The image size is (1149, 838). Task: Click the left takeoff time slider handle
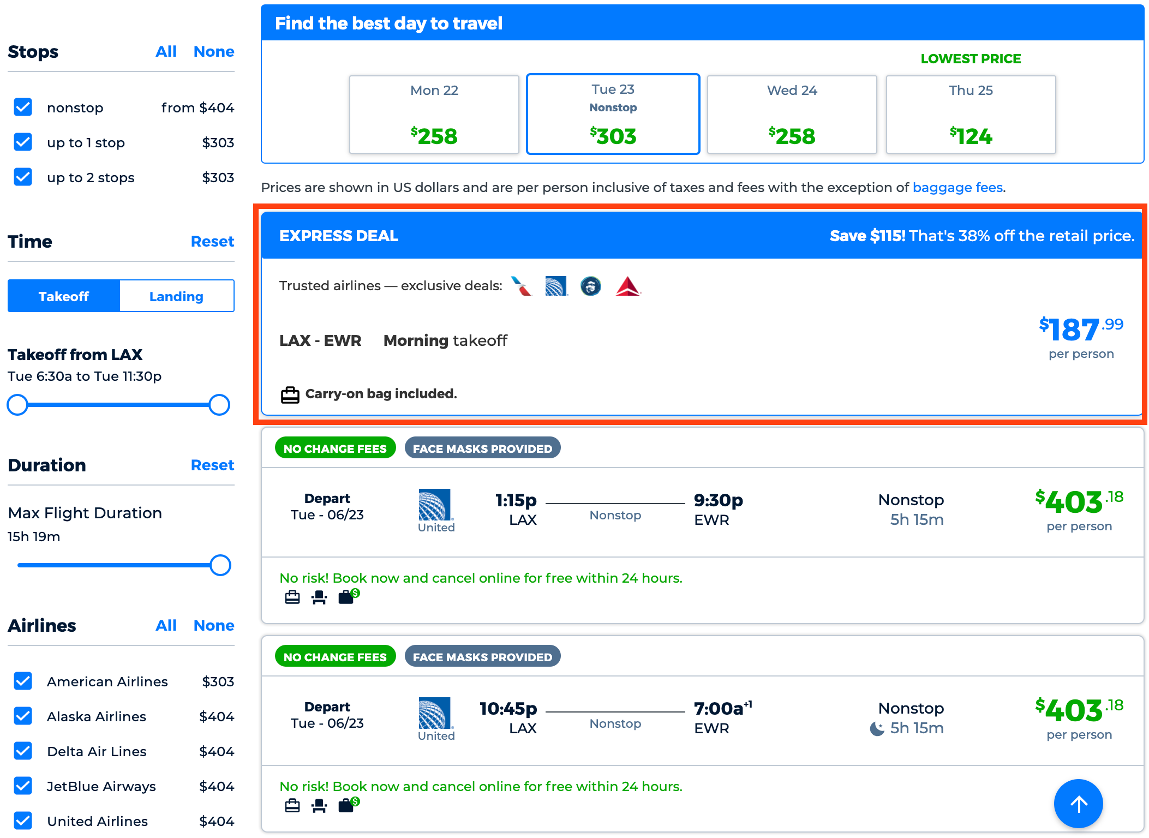(17, 405)
